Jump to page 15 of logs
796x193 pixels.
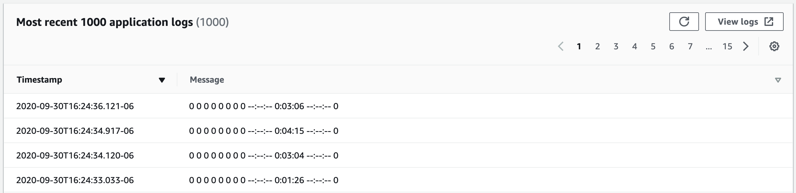pos(727,46)
